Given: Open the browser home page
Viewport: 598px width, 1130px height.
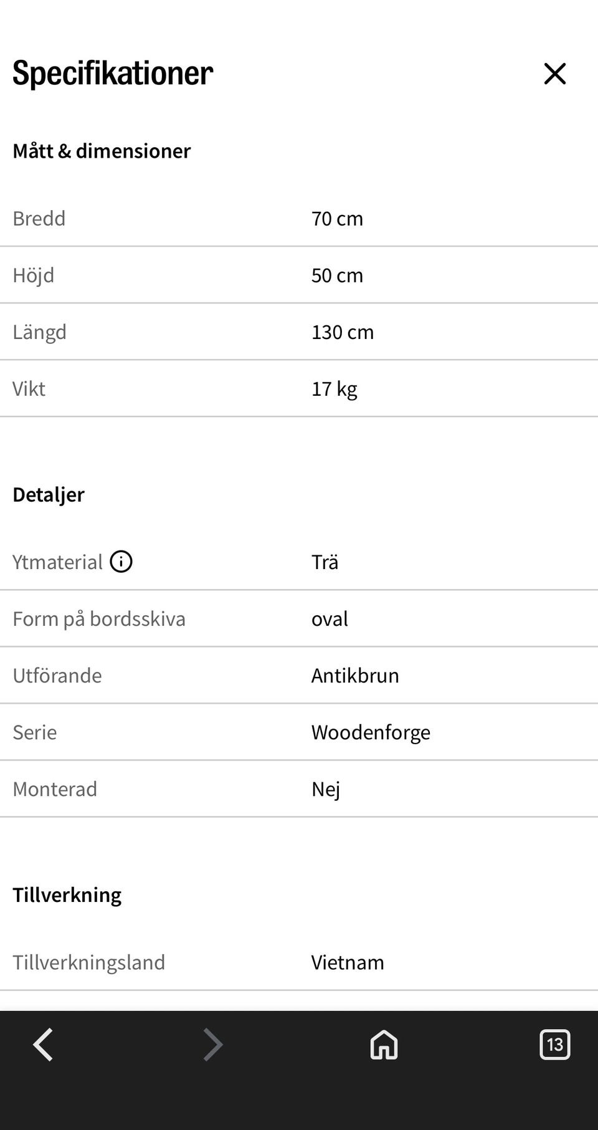Looking at the screenshot, I should (x=384, y=1044).
